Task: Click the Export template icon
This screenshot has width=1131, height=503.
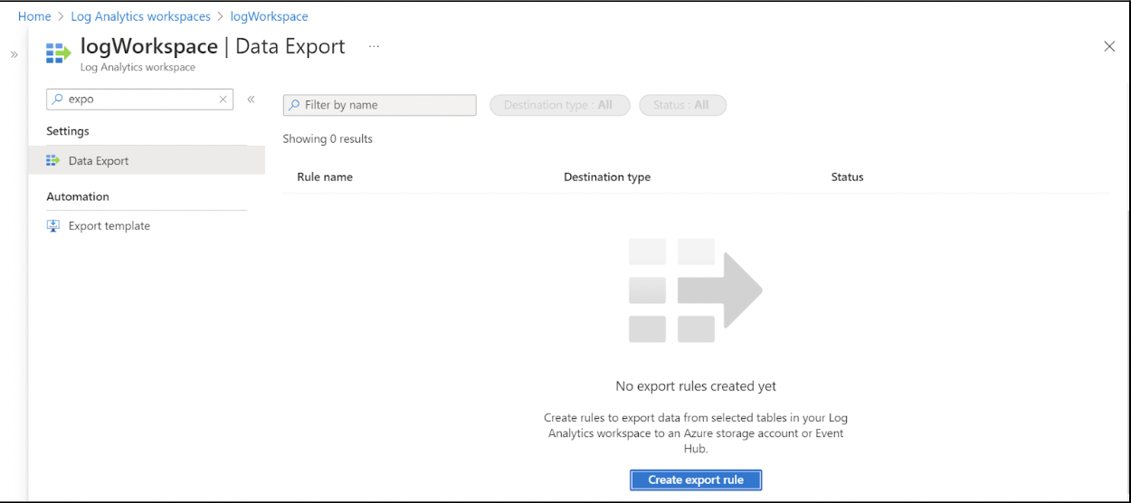Action: [x=52, y=226]
